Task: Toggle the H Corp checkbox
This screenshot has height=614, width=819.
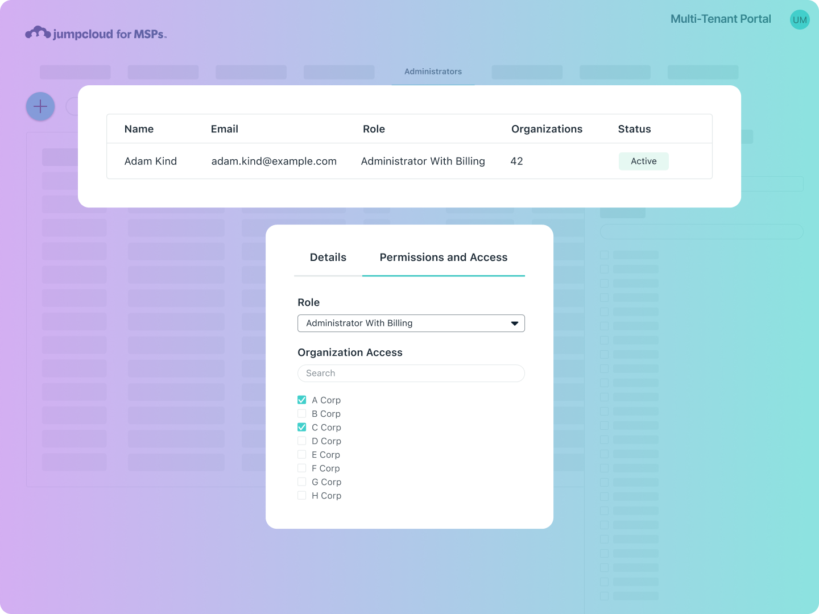Action: tap(302, 495)
